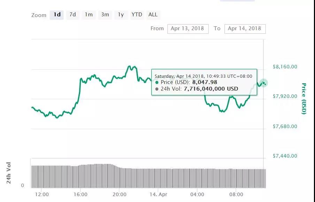
Task: Switch chart zoom to 7d
Action: [72, 15]
